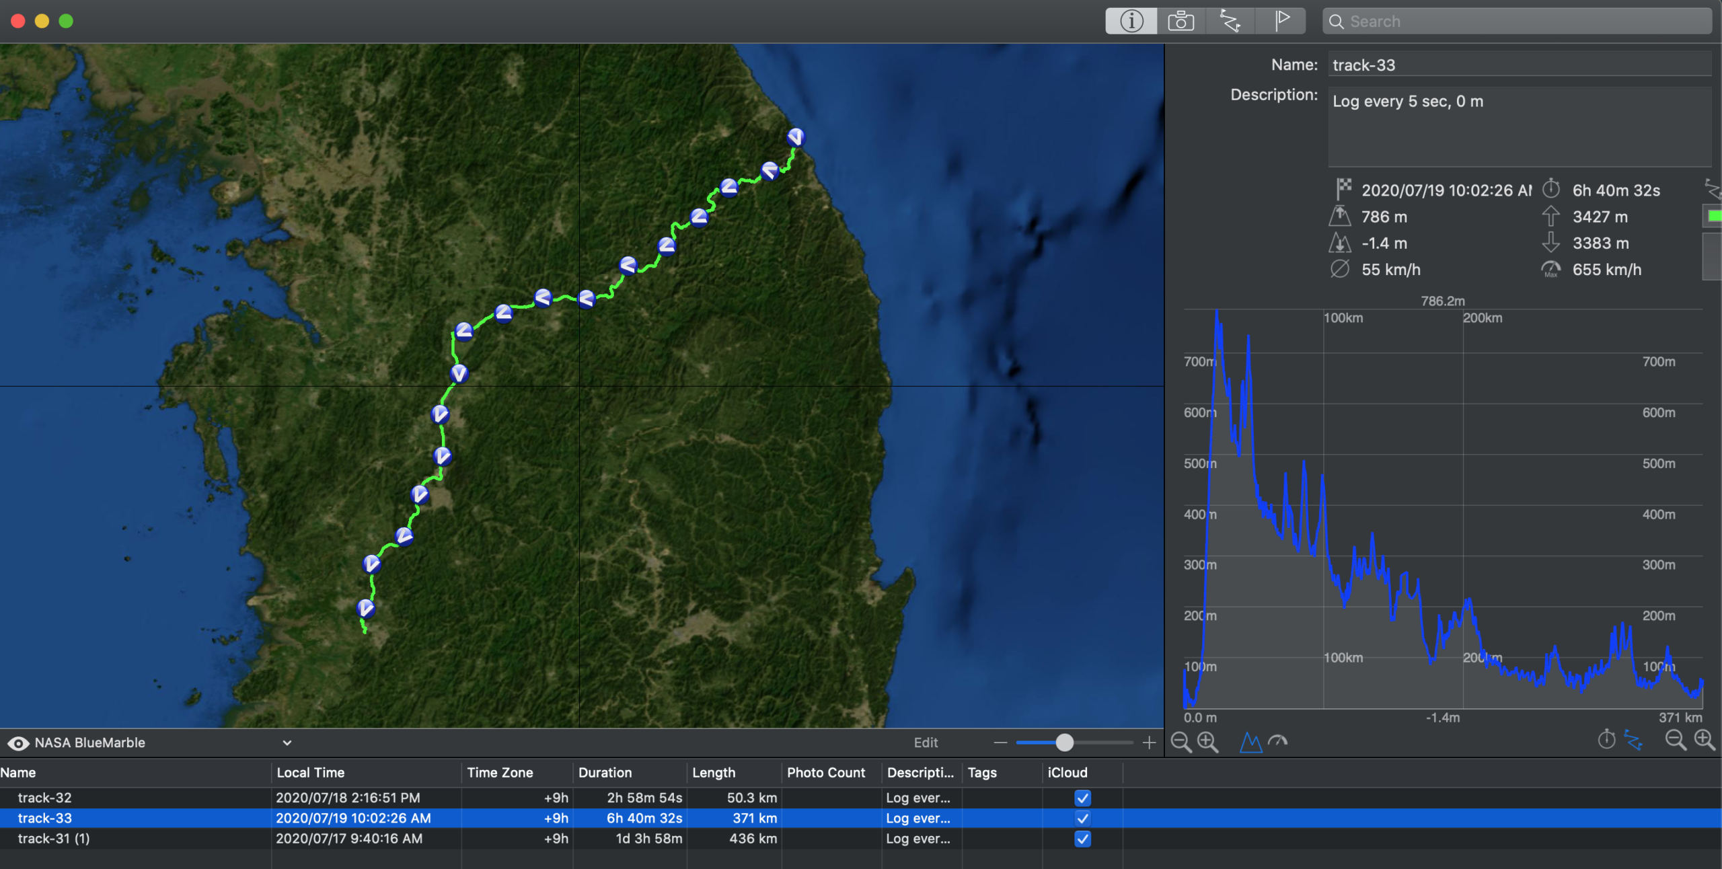Zoom out the chart horizontally
This screenshot has height=869, width=1722.
(x=1676, y=741)
